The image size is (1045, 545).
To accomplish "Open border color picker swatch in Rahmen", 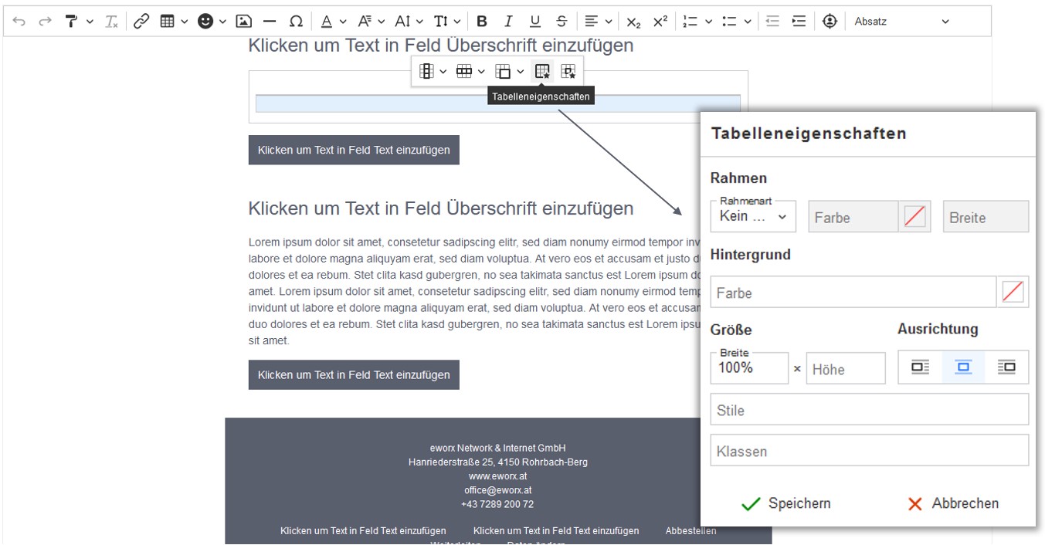I will (x=914, y=217).
